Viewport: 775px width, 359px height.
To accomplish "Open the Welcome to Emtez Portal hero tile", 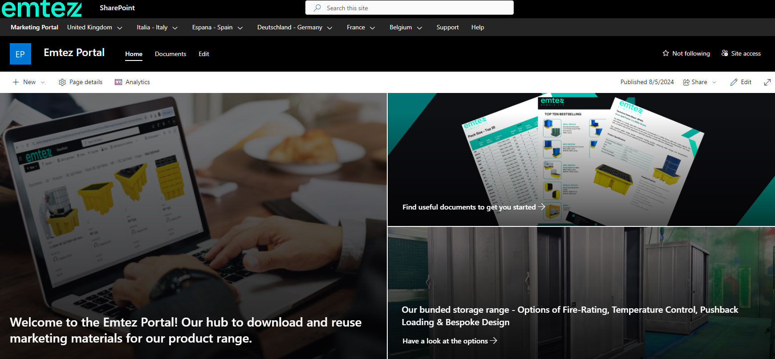I will 193,226.
